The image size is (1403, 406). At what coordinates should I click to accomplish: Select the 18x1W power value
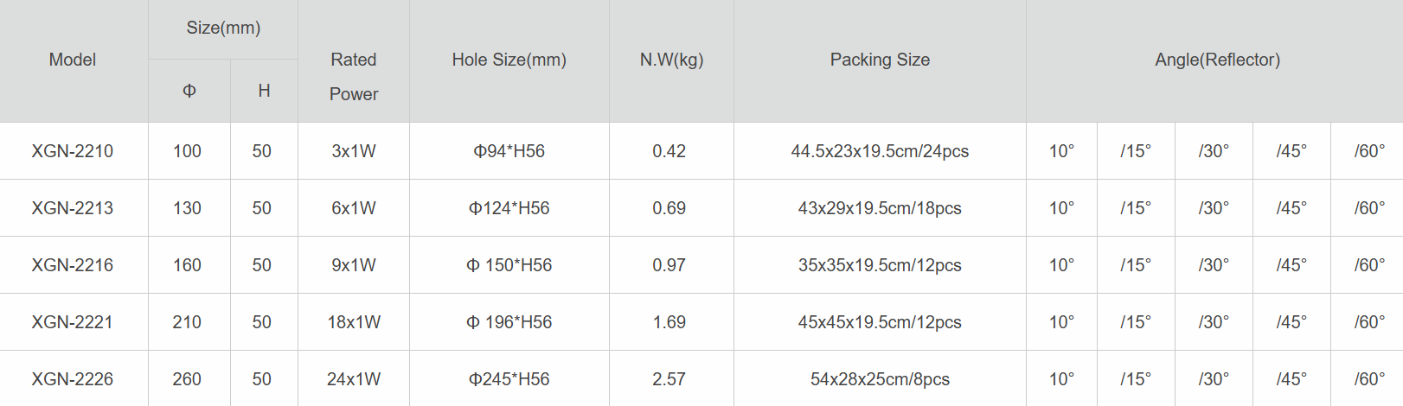(354, 322)
